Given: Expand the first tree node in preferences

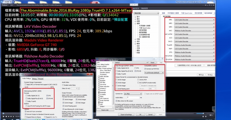Looking at the screenshot, I should tap(135, 17).
